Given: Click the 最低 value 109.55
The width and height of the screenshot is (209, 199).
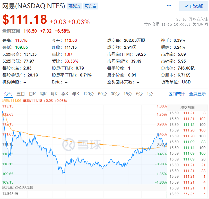Looking at the screenshot, I should tap(21, 47).
